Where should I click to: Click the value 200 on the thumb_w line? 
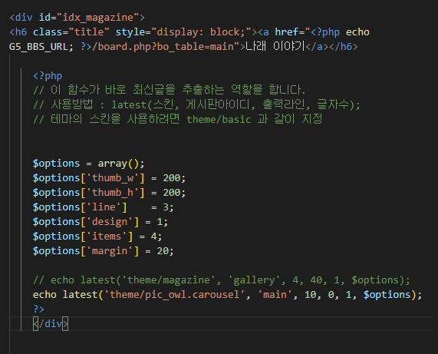pos(172,178)
